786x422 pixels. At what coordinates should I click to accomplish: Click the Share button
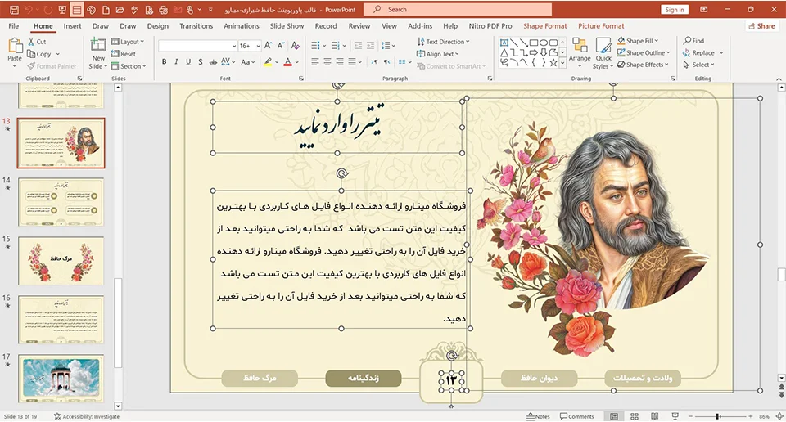[x=761, y=26]
